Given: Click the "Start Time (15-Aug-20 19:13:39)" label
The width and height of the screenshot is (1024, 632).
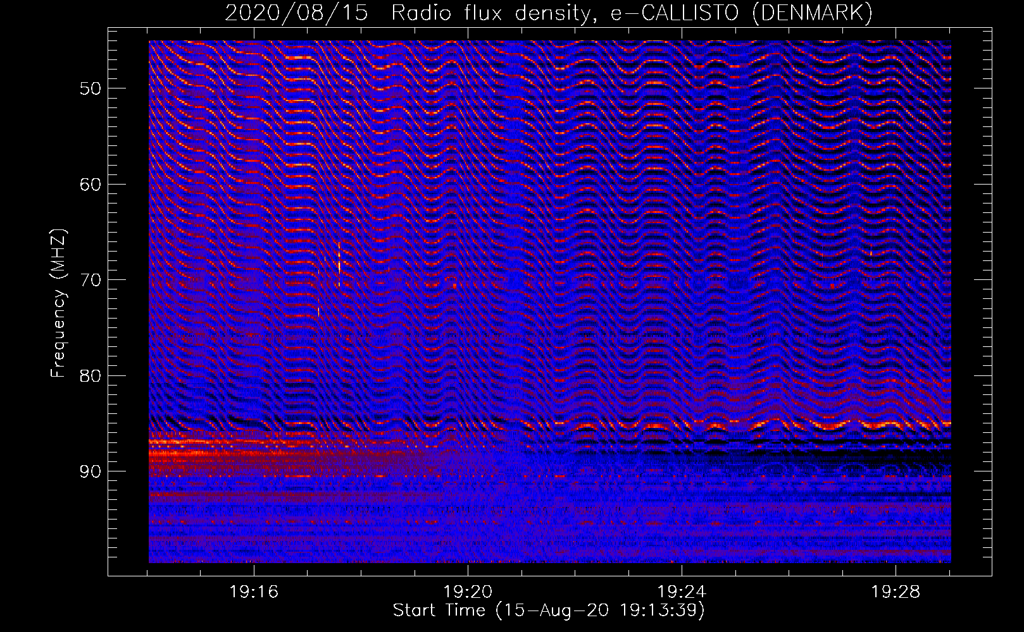Looking at the screenshot, I should pyautogui.click(x=549, y=611).
